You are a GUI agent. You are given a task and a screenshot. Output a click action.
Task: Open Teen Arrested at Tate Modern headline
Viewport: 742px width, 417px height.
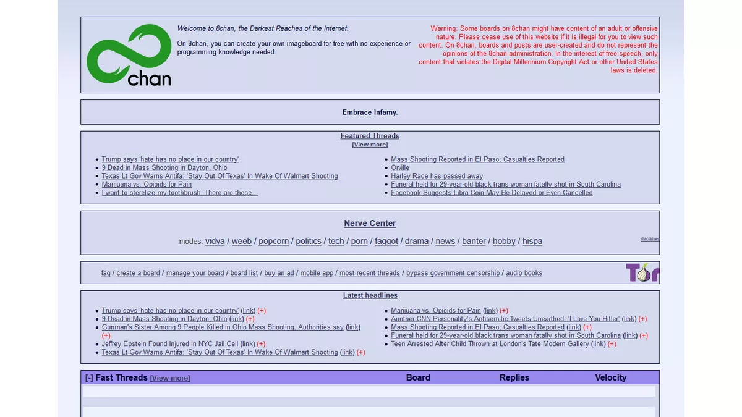[490, 344]
